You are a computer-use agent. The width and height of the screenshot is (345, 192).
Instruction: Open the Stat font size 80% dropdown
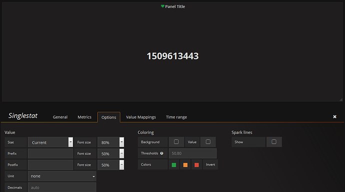(110, 142)
